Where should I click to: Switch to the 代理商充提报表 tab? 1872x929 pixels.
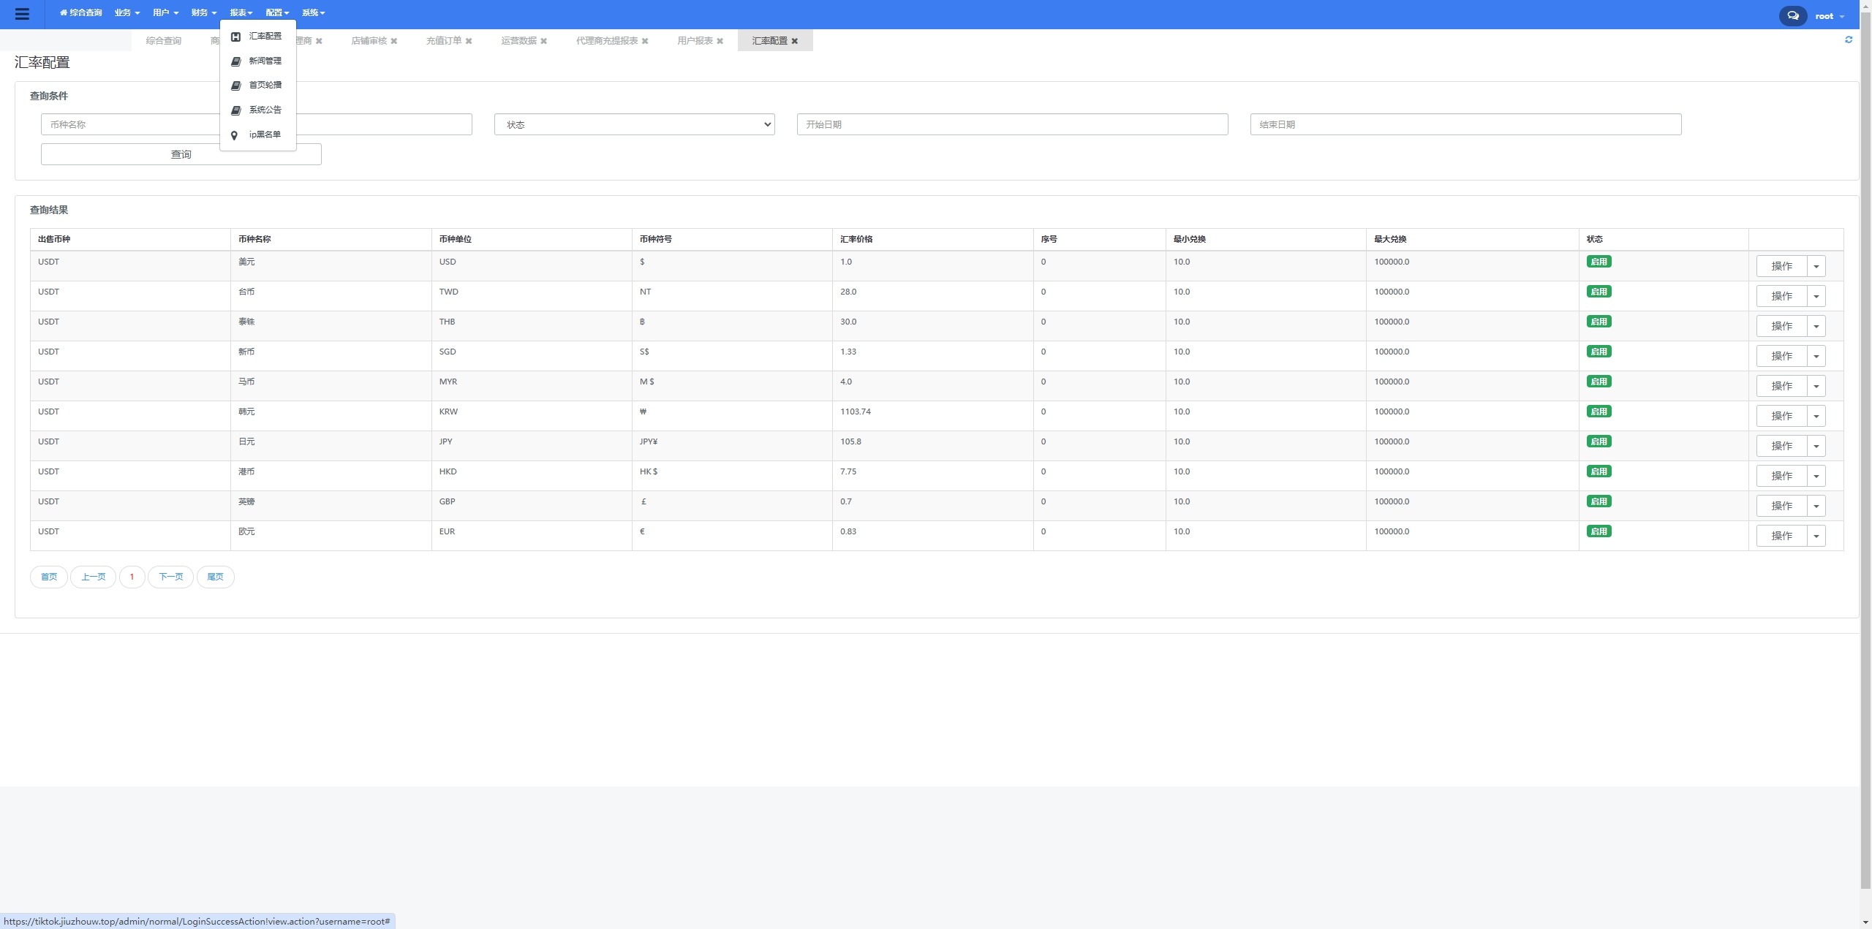[x=606, y=41]
